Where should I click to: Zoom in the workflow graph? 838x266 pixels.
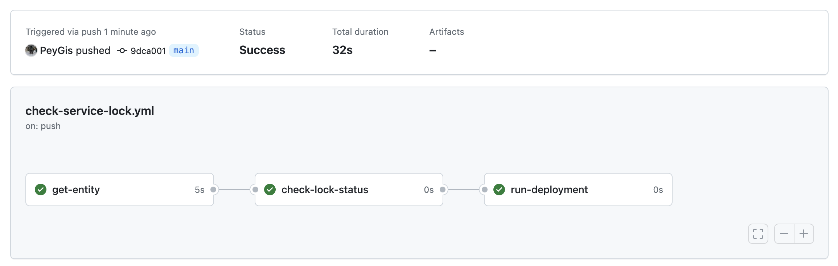coord(804,234)
